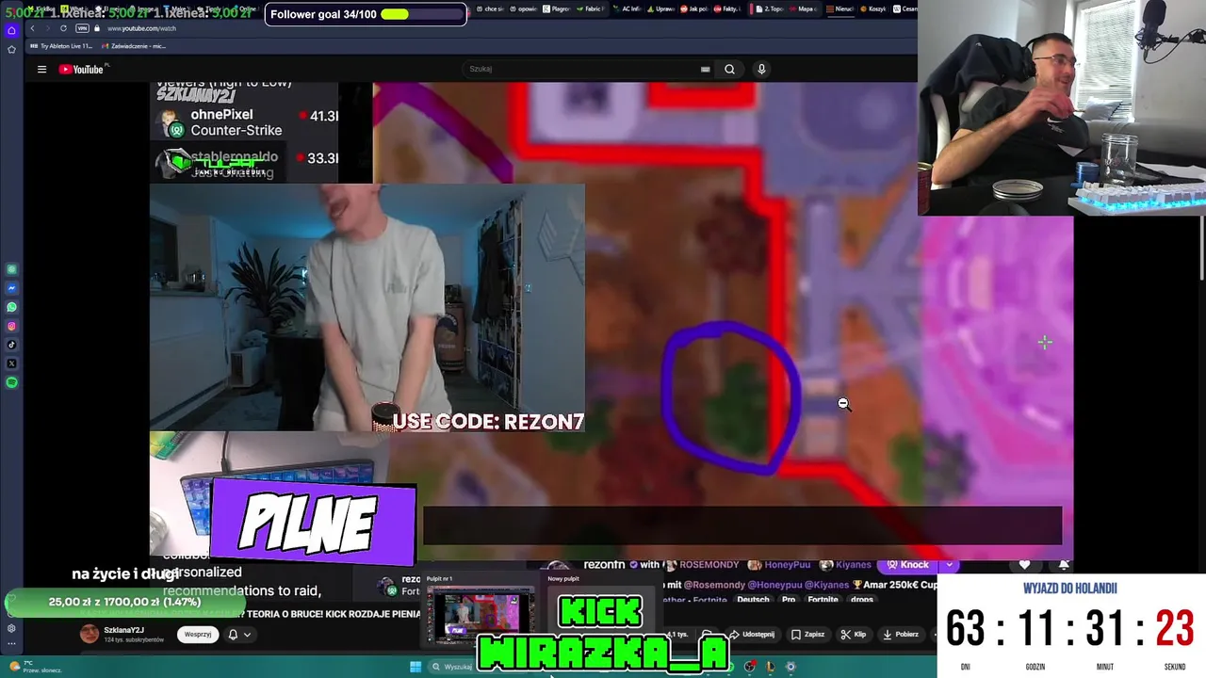
Task: Open the Zaświadczenie bookmark
Action: tap(133, 45)
